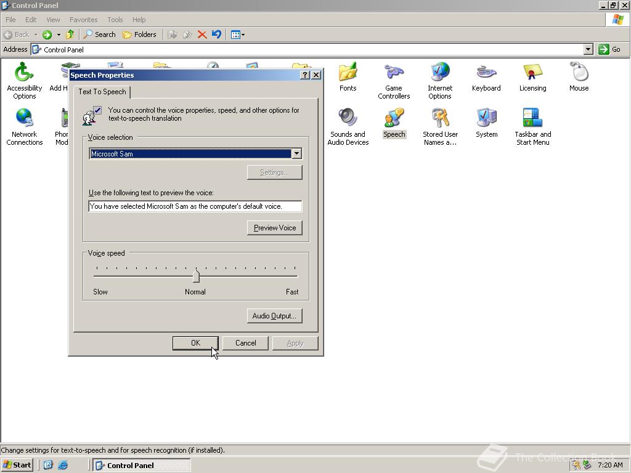
Task: Click the Up folder toolbar icon
Action: click(70, 34)
